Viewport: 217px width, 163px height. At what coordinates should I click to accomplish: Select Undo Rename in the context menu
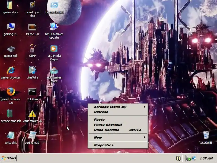click(x=118, y=130)
